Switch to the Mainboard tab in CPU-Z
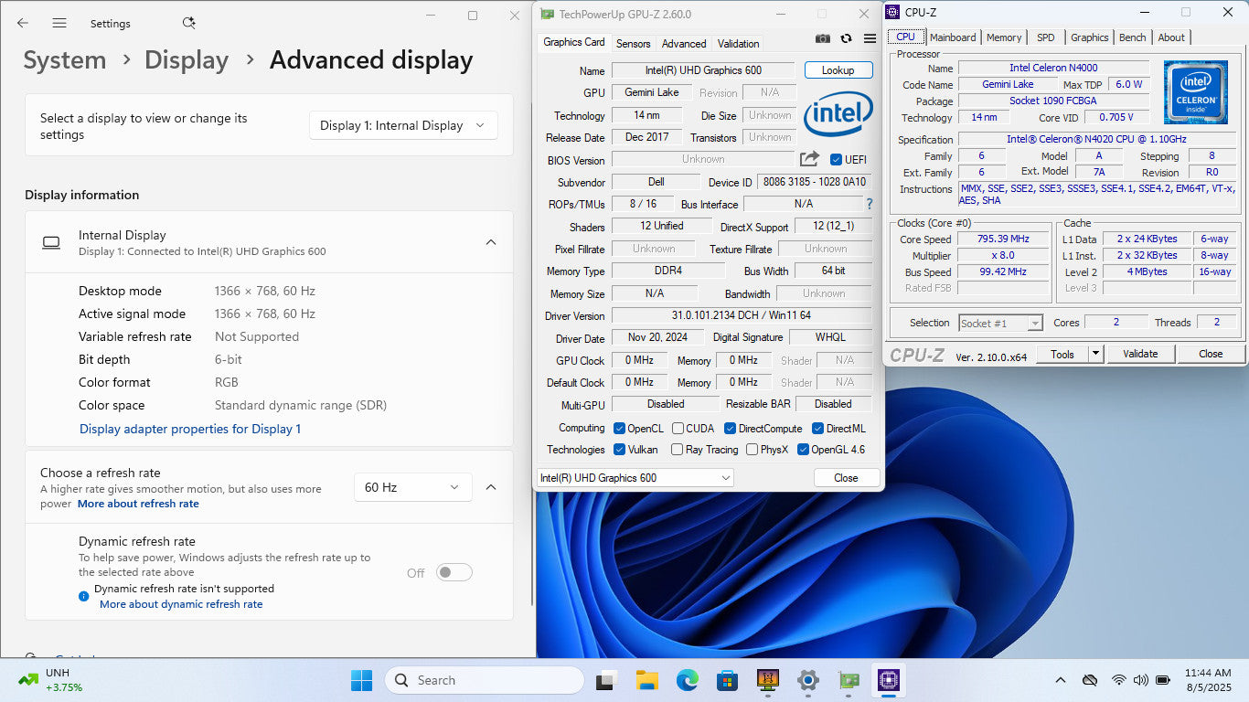Screen dimensions: 1249x702 [953, 37]
